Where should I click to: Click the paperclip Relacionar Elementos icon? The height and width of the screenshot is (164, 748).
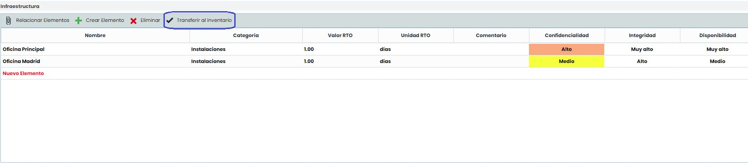8,21
